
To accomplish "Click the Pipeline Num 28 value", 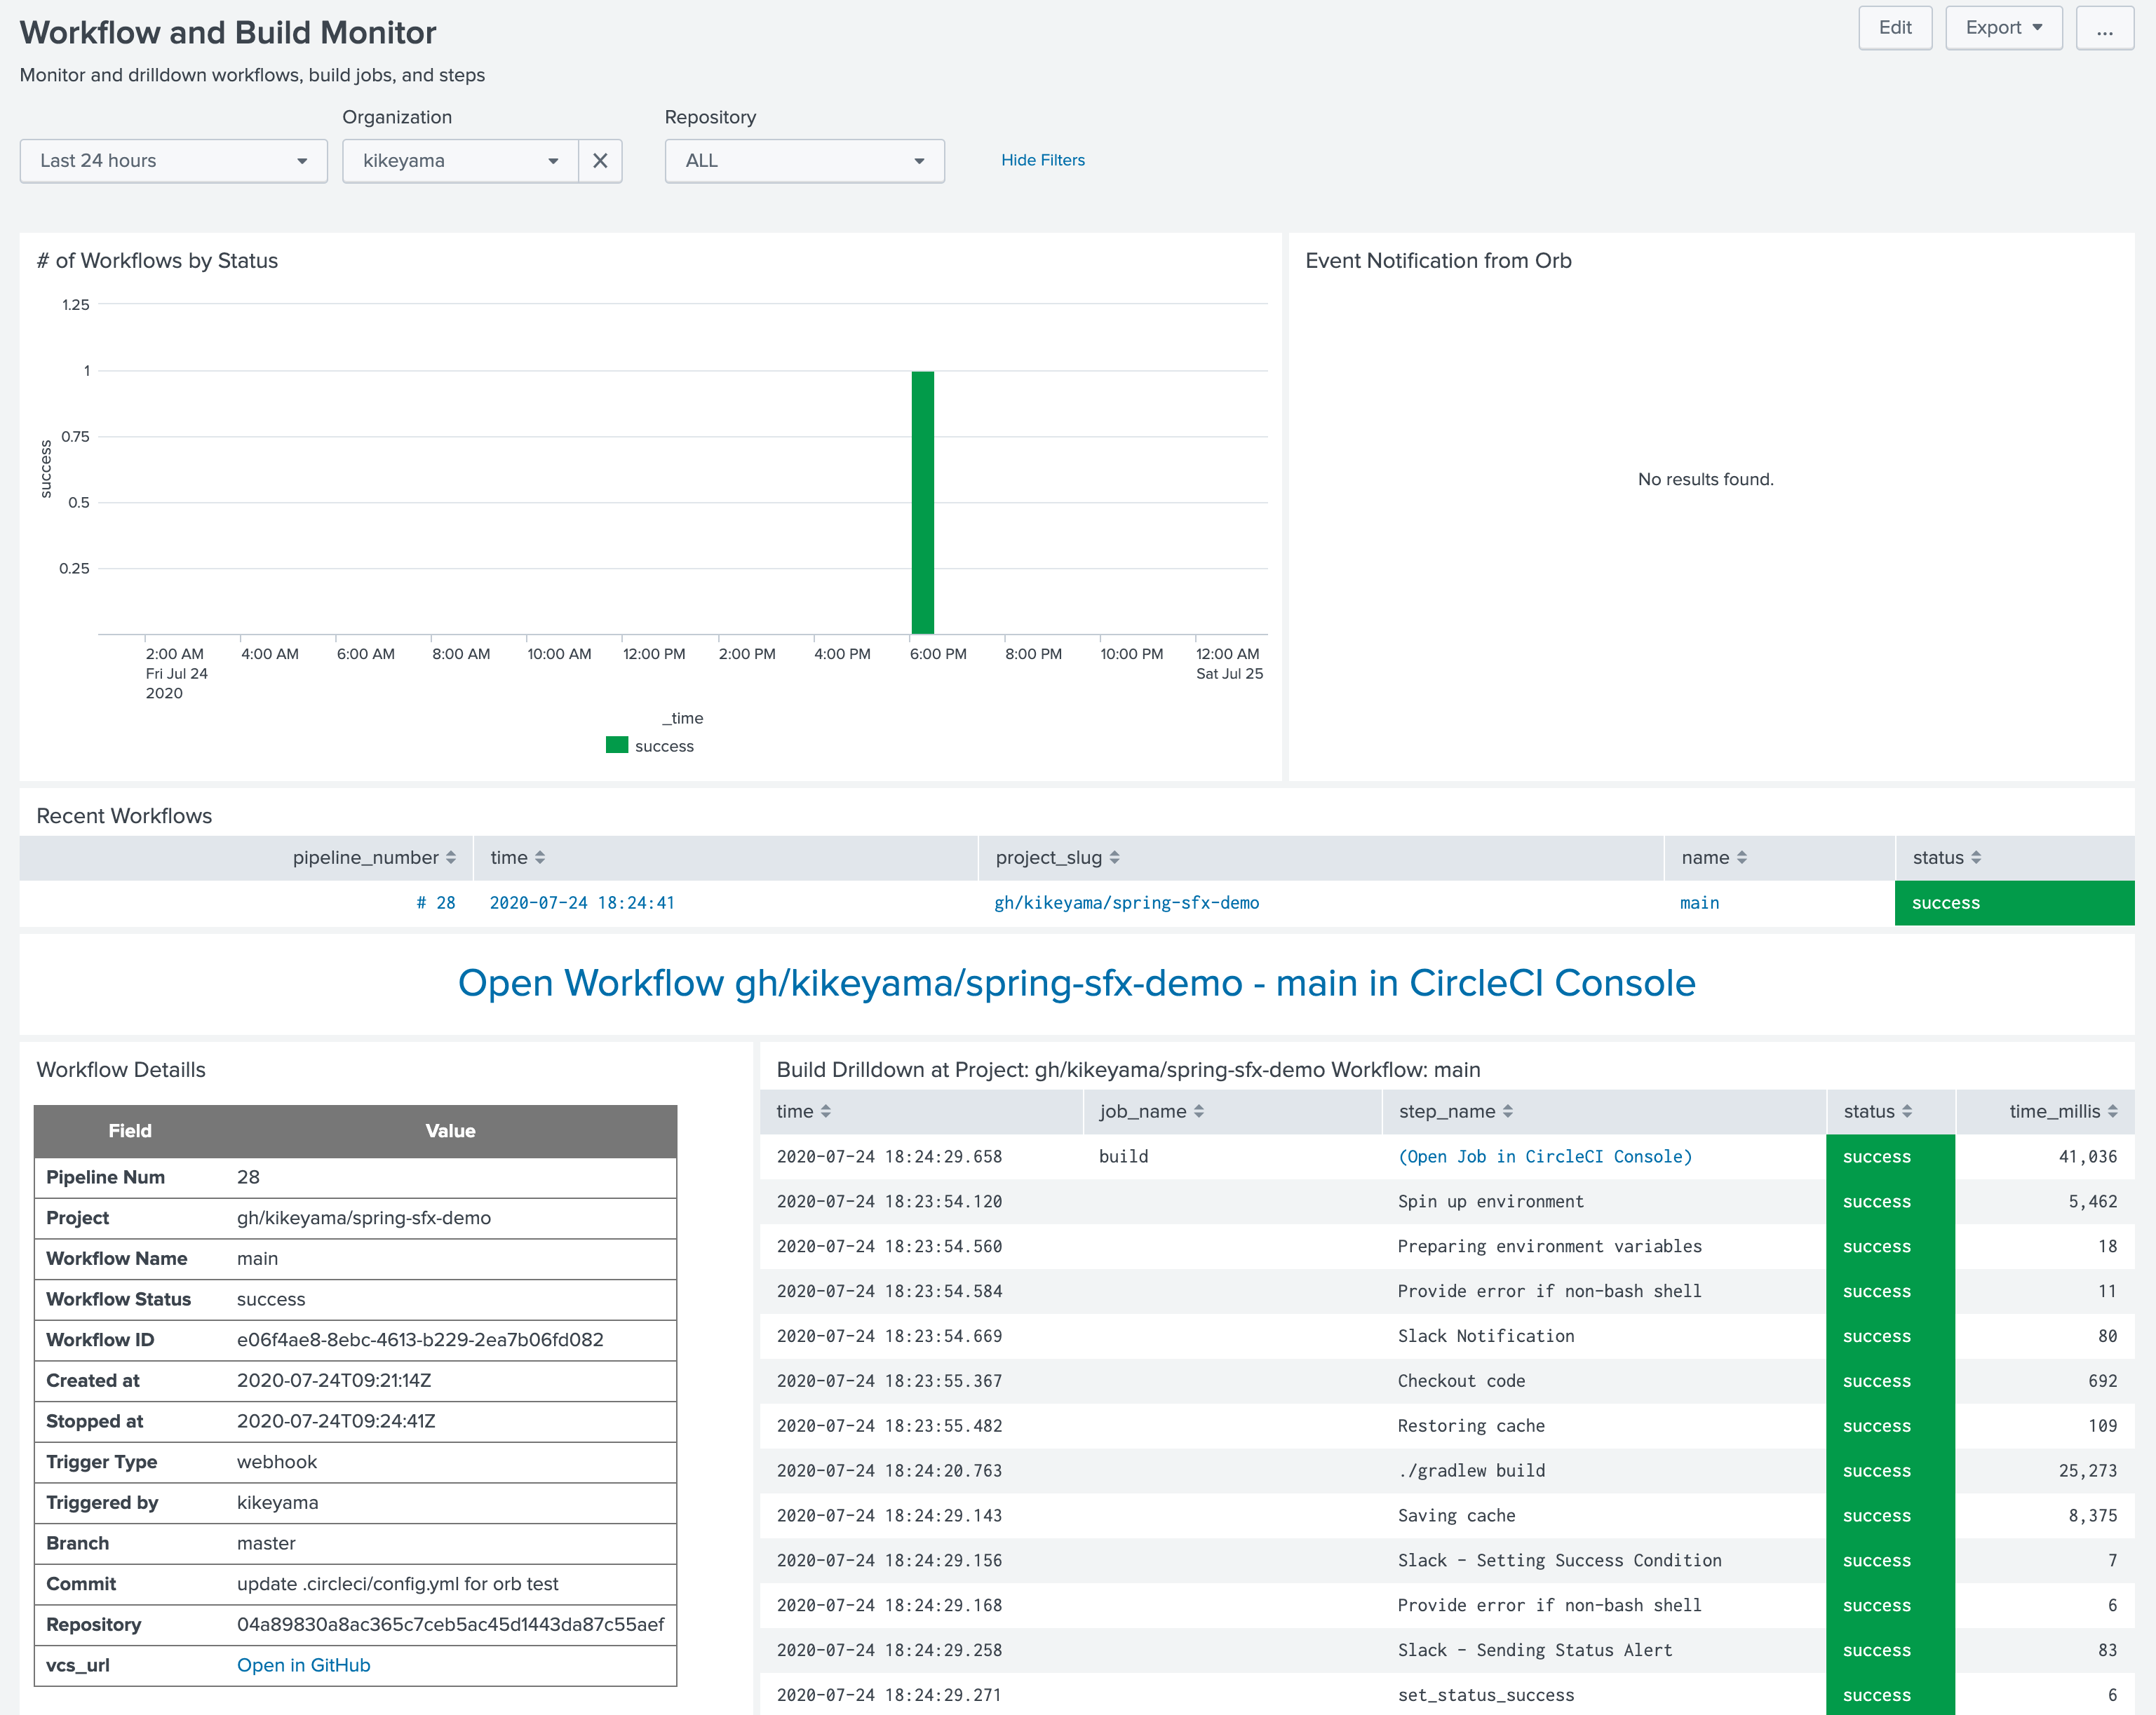I will click(x=248, y=1177).
